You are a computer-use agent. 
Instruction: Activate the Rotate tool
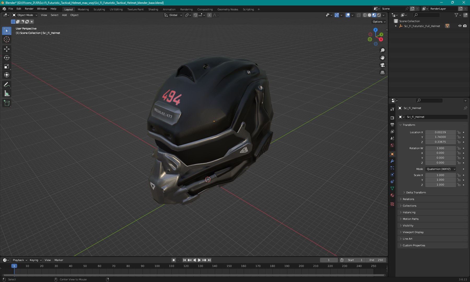pos(7,58)
